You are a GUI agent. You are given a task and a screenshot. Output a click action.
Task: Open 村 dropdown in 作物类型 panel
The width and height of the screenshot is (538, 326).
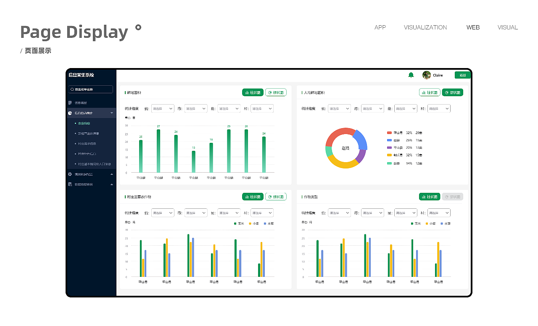click(439, 213)
